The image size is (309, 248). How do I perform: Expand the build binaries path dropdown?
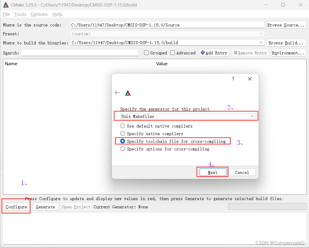[261, 43]
